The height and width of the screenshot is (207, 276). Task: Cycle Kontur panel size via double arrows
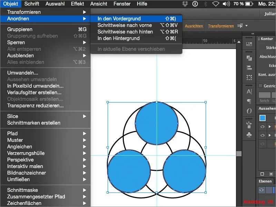click(259, 39)
